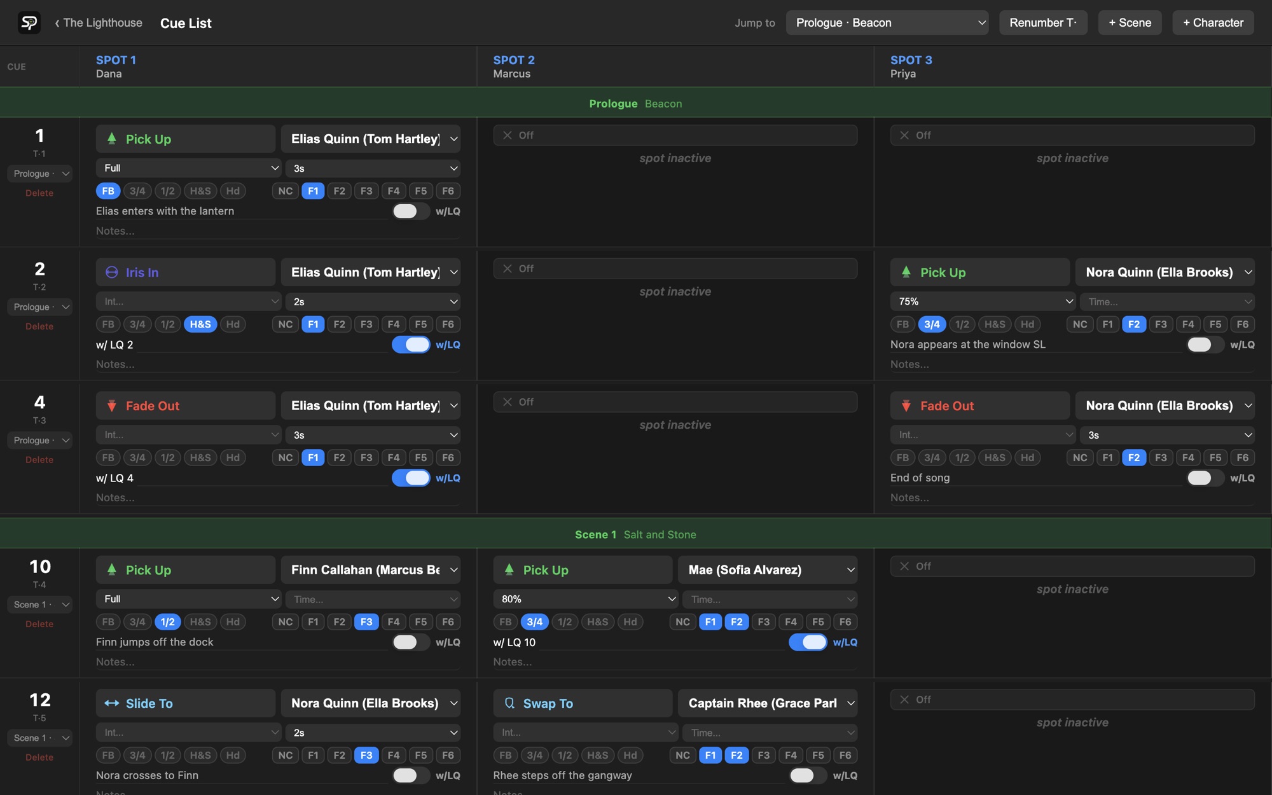The image size is (1272, 795).
Task: Toggle w/LQ for Nora appears at window
Action: click(1205, 345)
